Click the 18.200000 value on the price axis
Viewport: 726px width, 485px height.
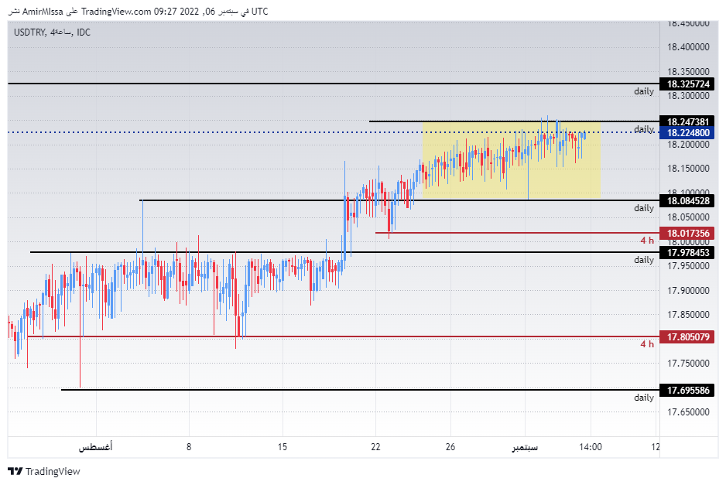688,145
